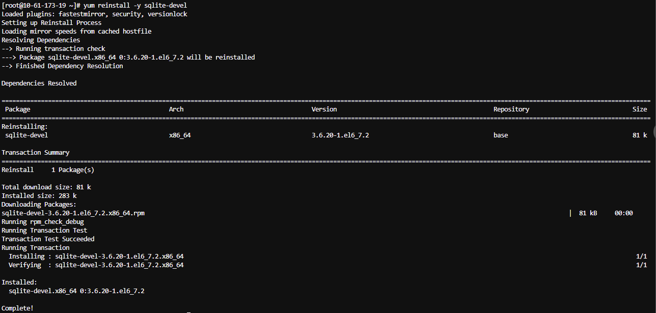Click the Version column header
Screen dimensions: 656x313
click(324, 109)
